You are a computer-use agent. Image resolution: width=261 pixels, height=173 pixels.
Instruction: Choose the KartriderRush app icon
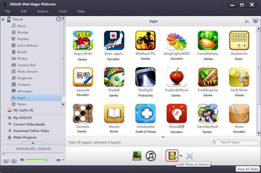208,113
